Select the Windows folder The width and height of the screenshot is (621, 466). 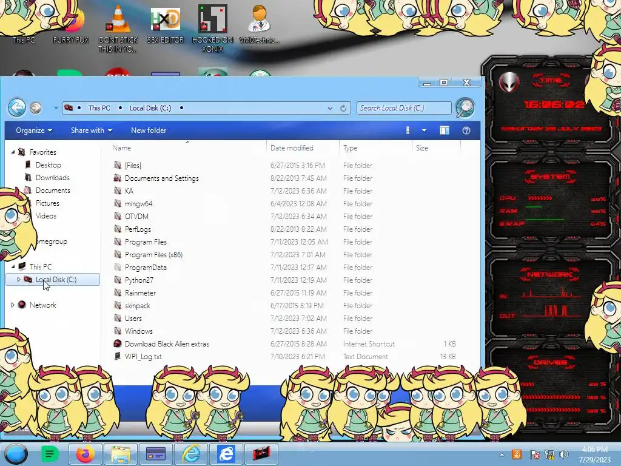(x=139, y=331)
